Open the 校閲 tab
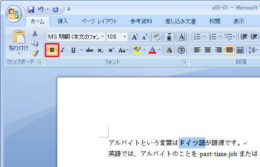 click(x=215, y=21)
